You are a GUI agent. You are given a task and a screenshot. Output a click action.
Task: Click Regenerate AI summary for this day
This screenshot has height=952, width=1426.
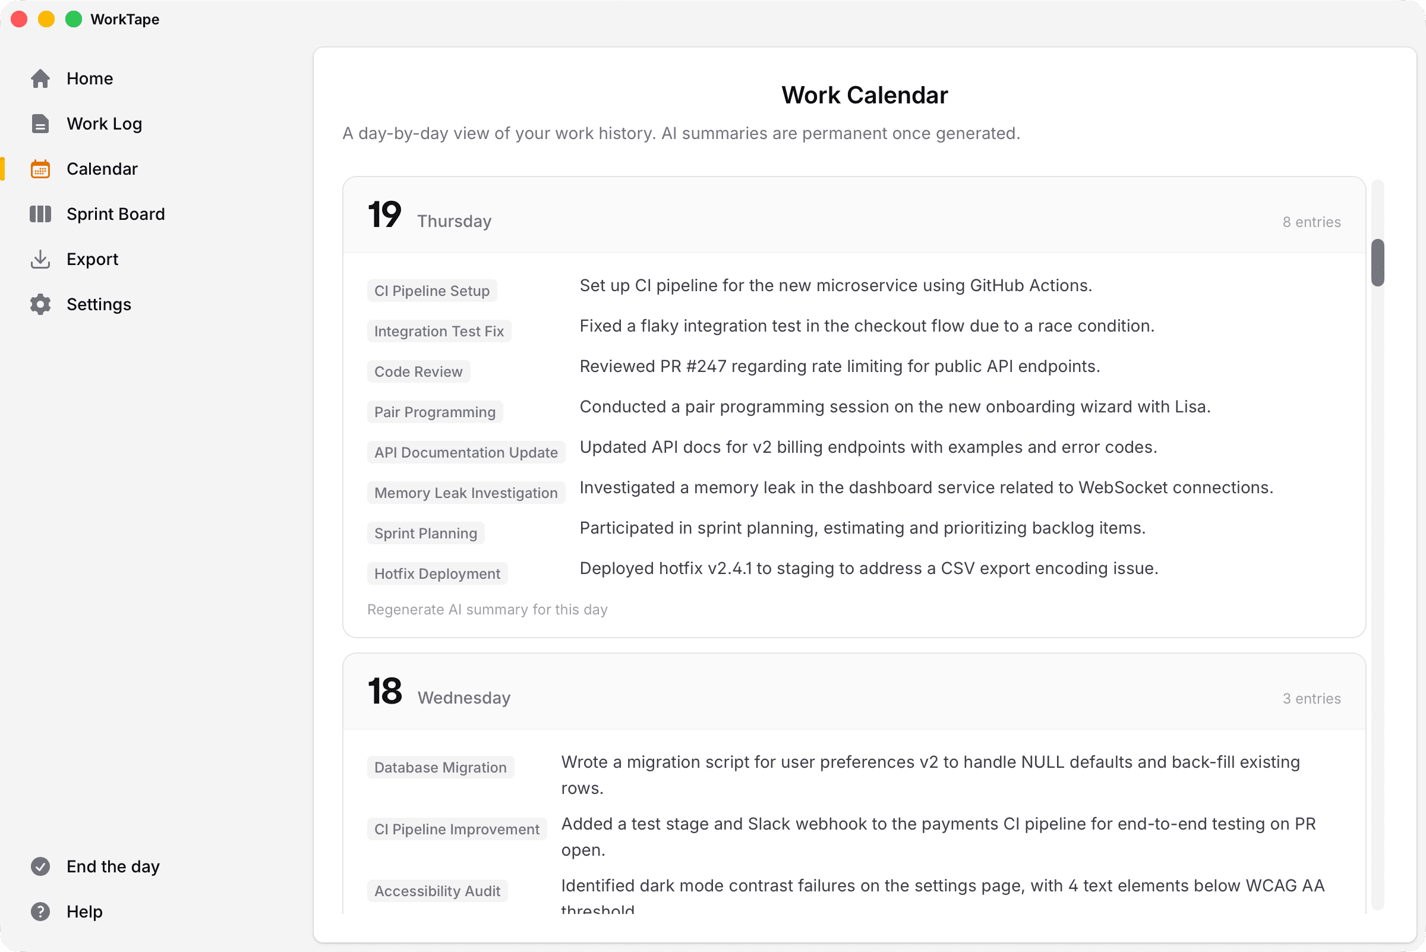click(x=487, y=610)
